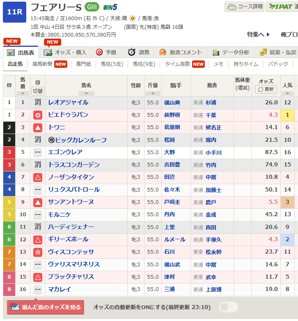The image size is (298, 321).
Task: Click the WIN5 logo
Action: pos(110,7)
